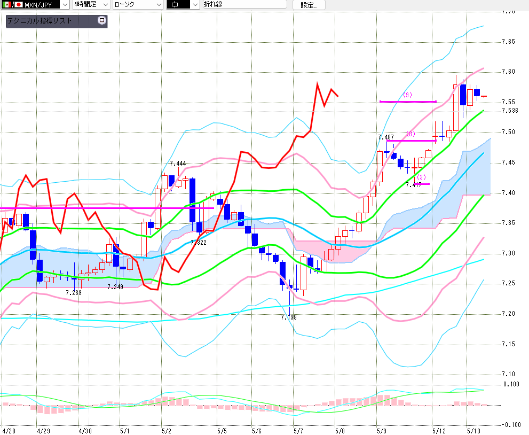Image resolution: width=529 pixels, height=435 pixels.
Task: Open the ローソク chart type dropdown
Action: tap(138, 5)
